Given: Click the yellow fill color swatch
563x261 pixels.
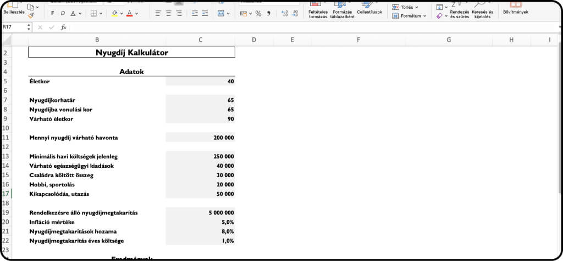Looking at the screenshot, I should 114,13.
